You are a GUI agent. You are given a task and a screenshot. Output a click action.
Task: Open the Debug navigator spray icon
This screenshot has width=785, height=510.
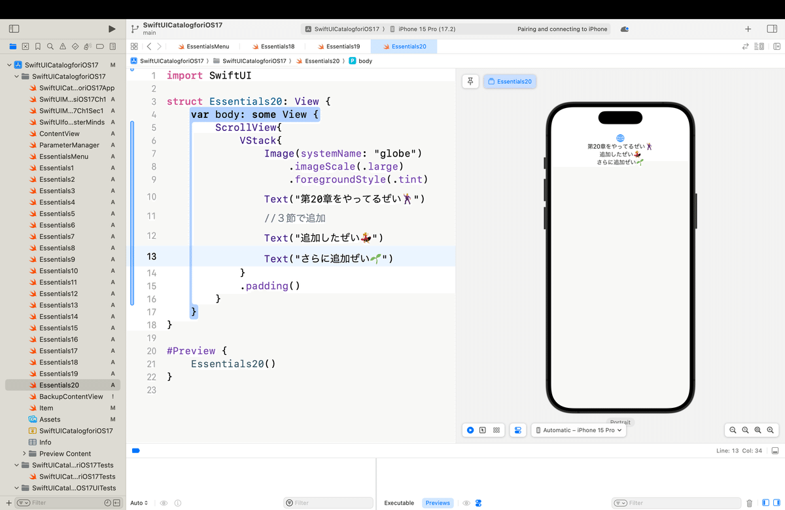(88, 46)
